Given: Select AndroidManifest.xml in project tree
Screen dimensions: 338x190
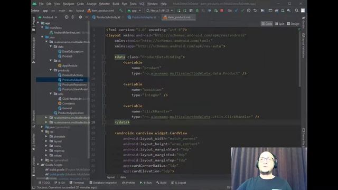Looking at the screenshot, I should 67,33.
